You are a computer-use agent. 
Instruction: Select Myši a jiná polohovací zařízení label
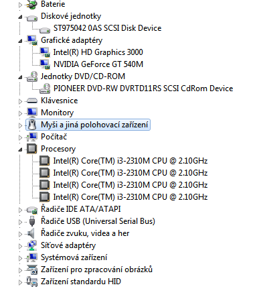pos(94,125)
